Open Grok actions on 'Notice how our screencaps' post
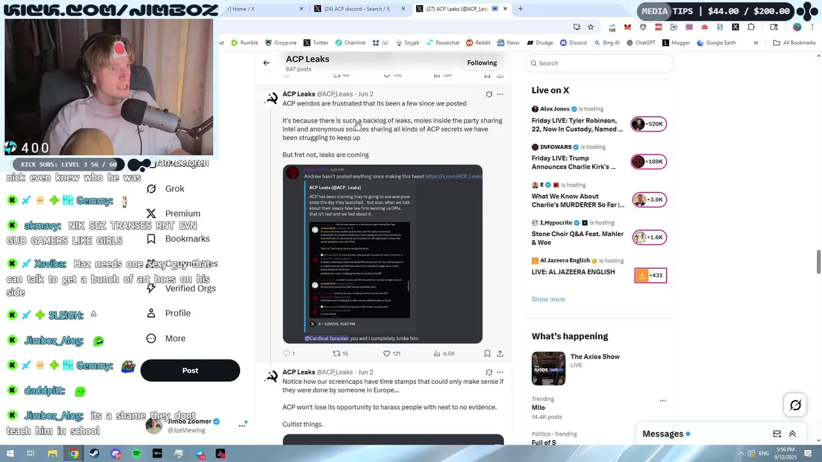822x462 pixels. pyautogui.click(x=489, y=372)
